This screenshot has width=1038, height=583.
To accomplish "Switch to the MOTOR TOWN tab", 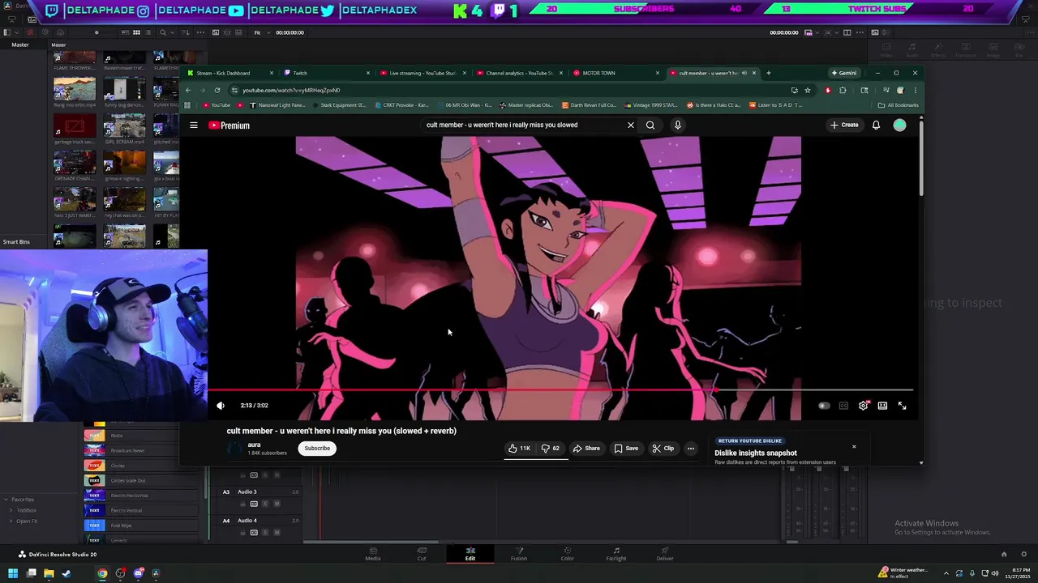I will point(616,73).
